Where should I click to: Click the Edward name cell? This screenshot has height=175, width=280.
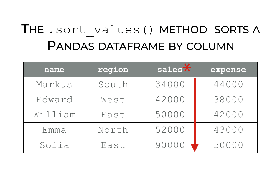(x=54, y=100)
